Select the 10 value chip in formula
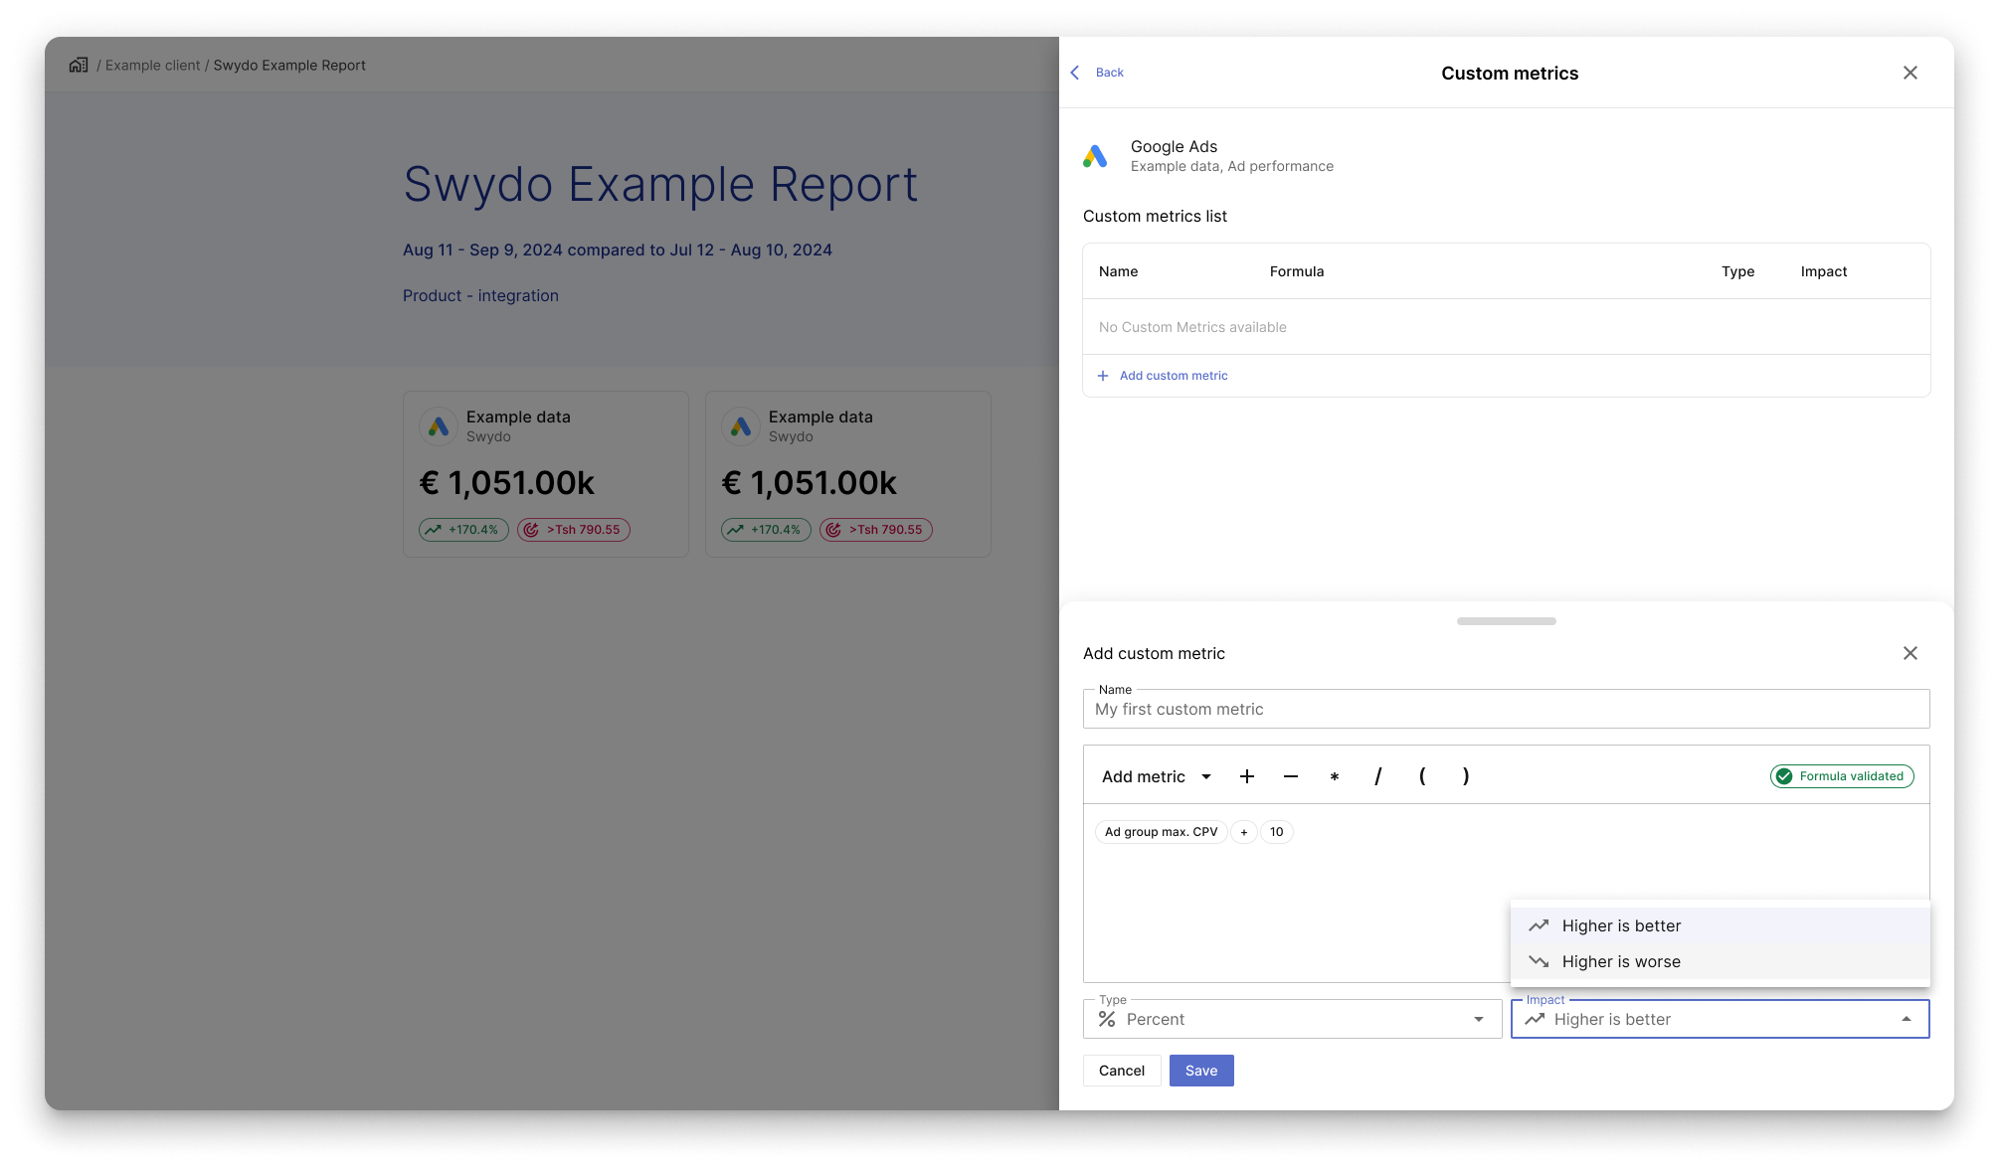The image size is (1999, 1164). [x=1277, y=832]
